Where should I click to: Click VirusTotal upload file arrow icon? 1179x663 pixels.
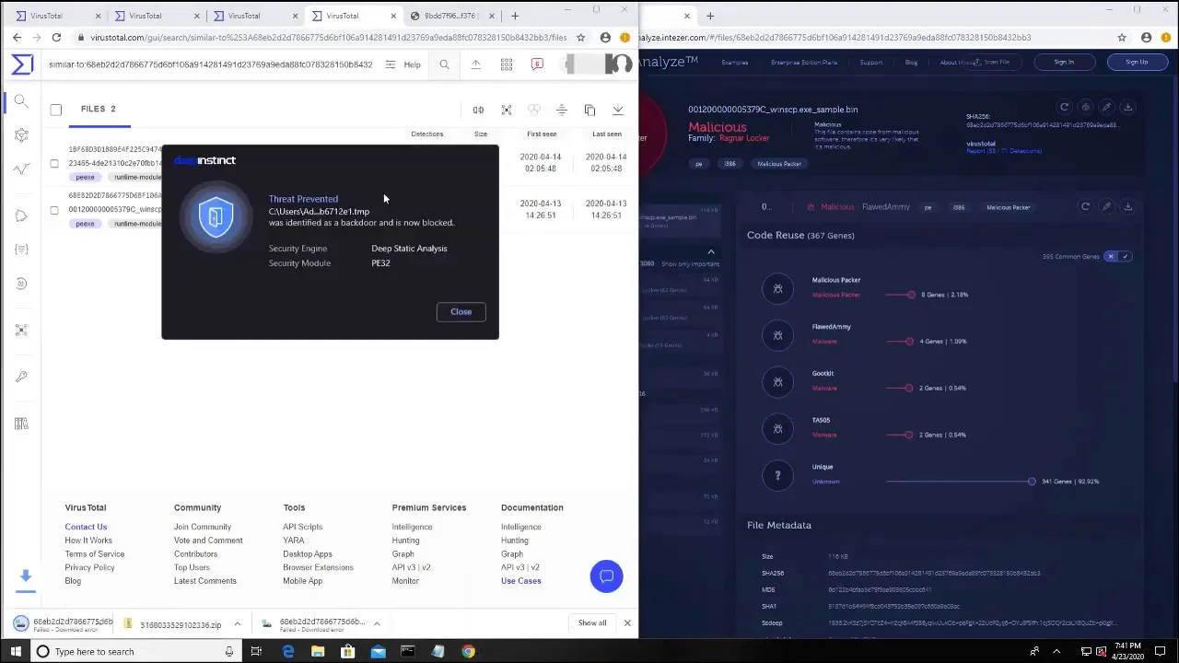tap(476, 64)
